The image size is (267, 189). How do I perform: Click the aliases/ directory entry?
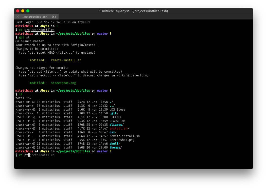tap(116, 124)
